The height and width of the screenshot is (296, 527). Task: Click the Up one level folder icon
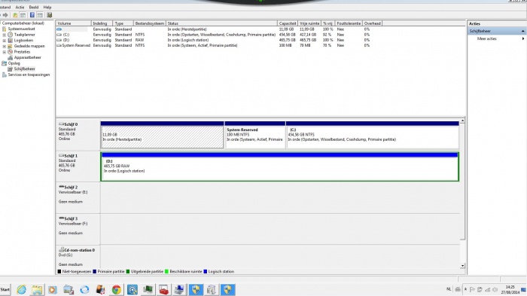click(x=15, y=15)
